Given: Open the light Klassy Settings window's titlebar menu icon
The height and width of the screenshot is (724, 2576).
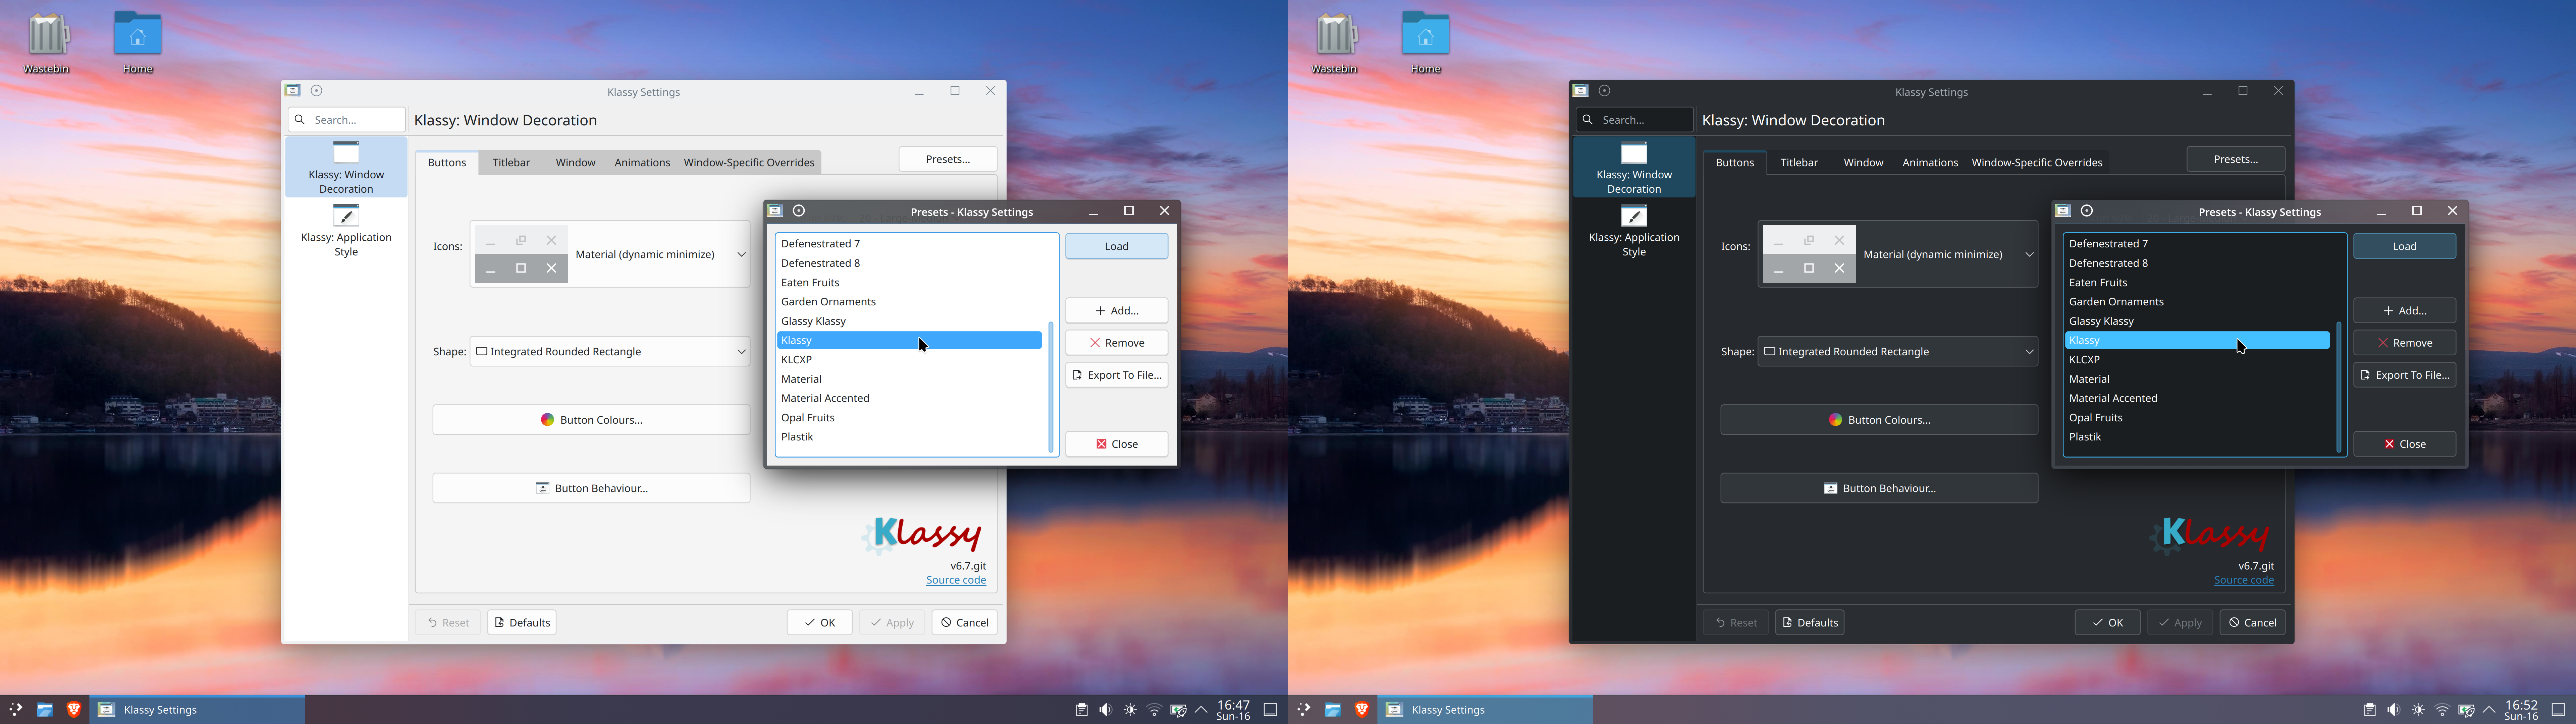Looking at the screenshot, I should point(293,91).
